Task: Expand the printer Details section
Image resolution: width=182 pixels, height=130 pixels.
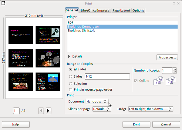Action: pos(69,56)
